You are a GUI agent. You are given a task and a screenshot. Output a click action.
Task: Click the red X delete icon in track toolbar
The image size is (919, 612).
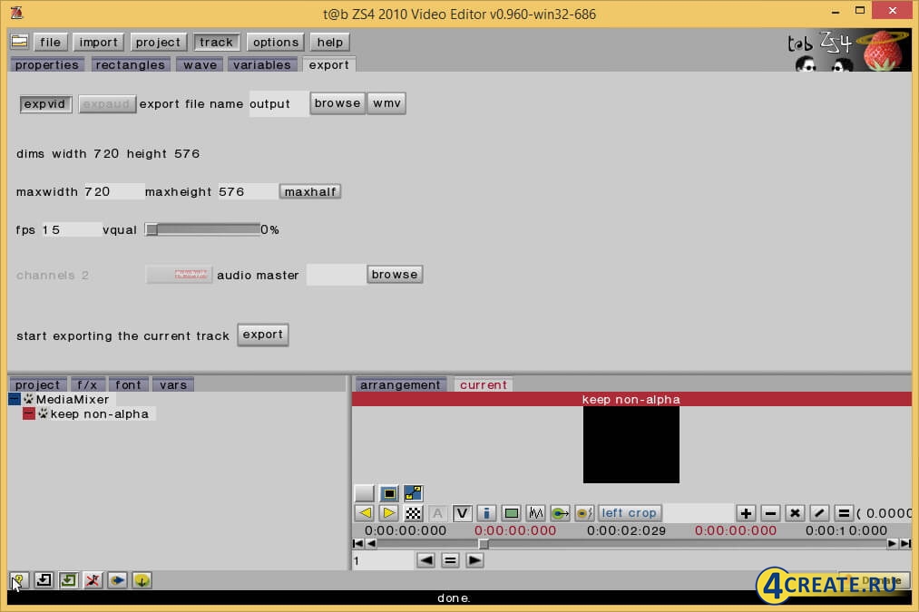coord(794,512)
